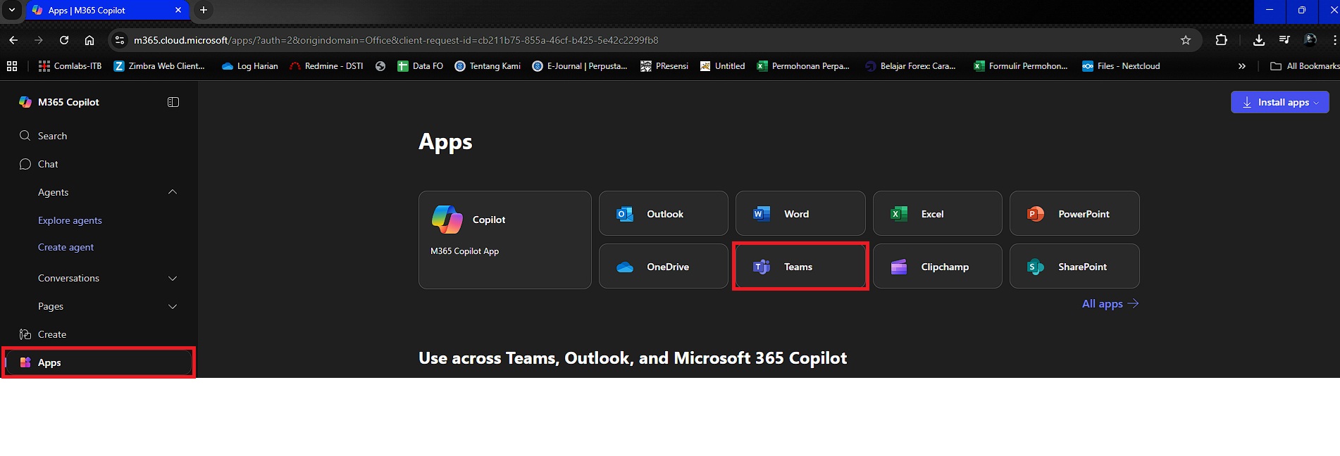Collapse the Agents section
Viewport: 1340px width, 456px height.
point(173,192)
